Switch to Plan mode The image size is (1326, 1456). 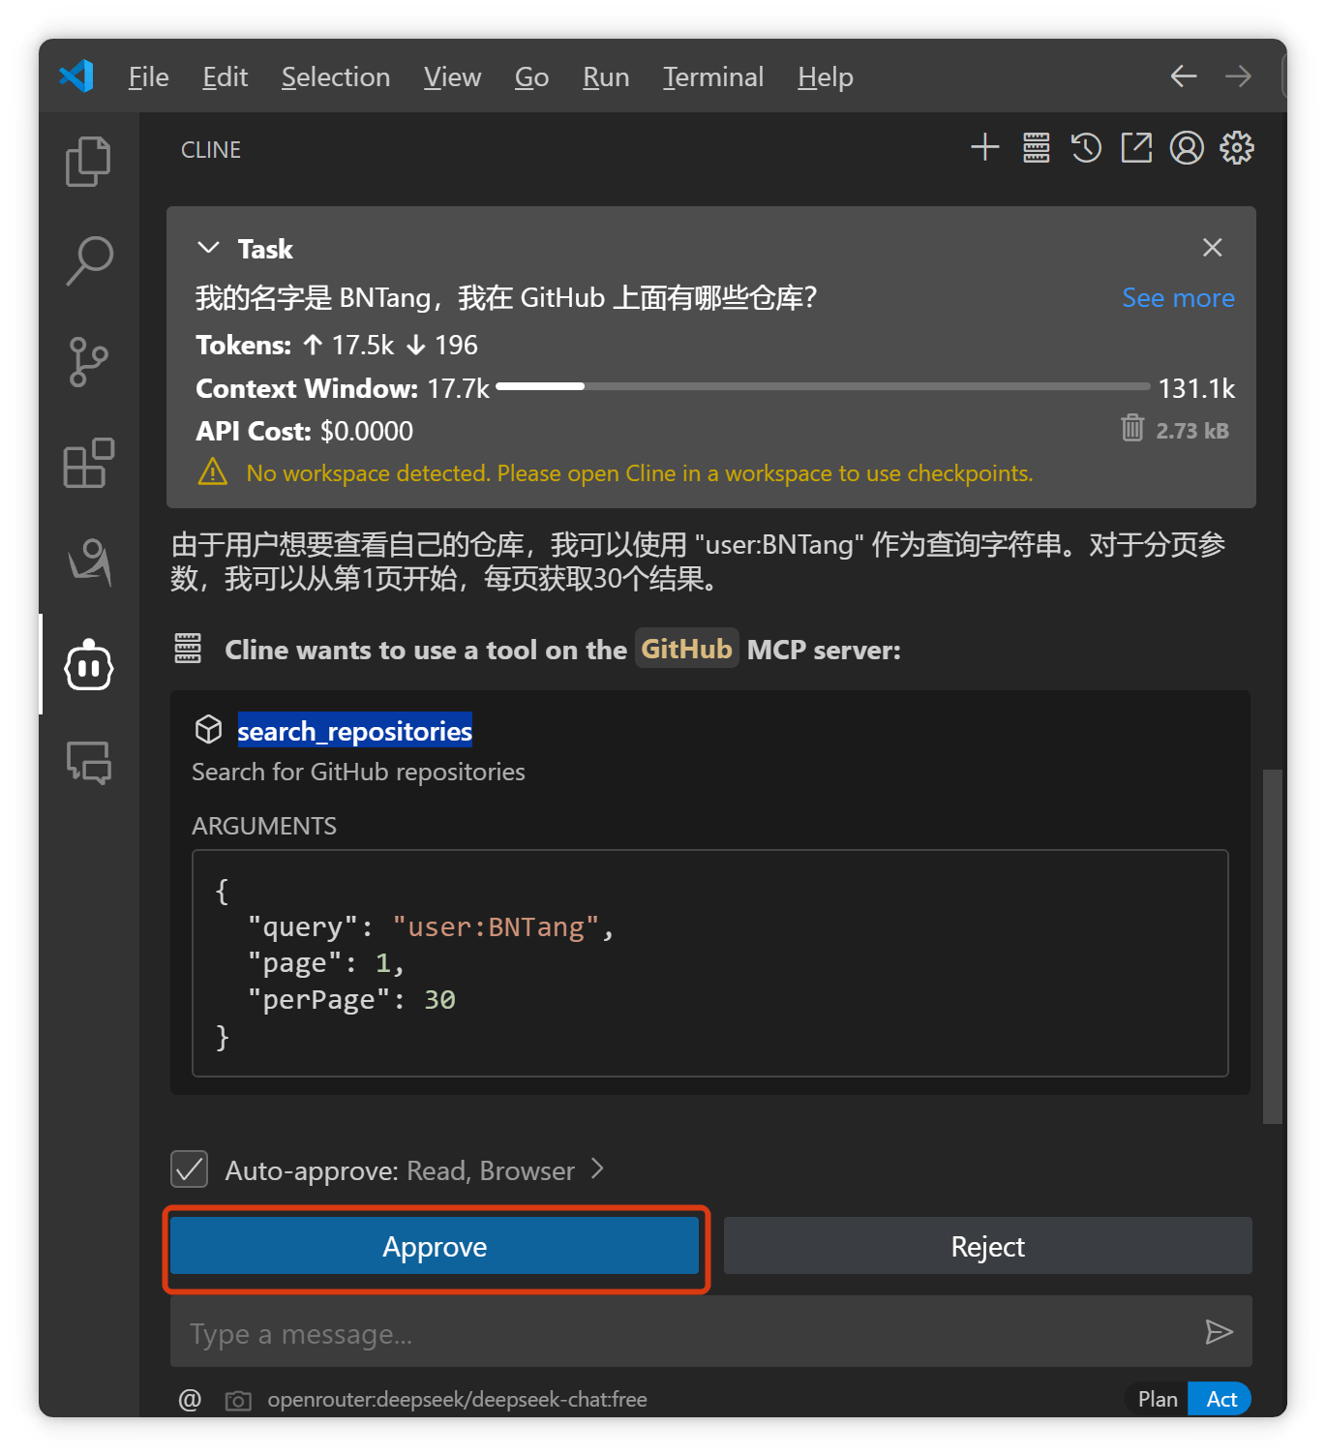click(x=1158, y=1399)
